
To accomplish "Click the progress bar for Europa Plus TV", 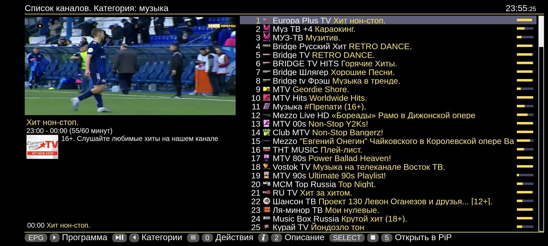I will (525, 20).
